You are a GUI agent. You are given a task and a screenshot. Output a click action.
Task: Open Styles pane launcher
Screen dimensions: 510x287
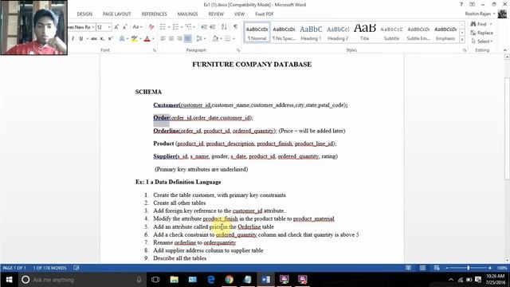[465, 50]
